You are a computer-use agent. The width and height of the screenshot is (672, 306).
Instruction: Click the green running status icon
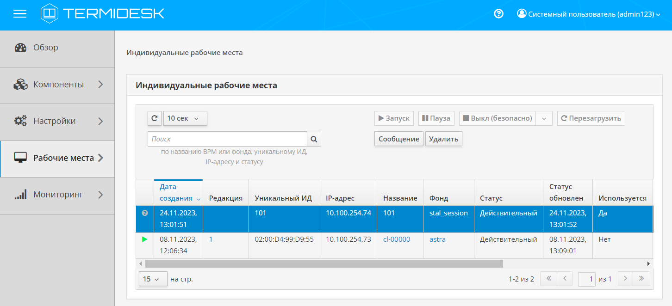pos(144,239)
